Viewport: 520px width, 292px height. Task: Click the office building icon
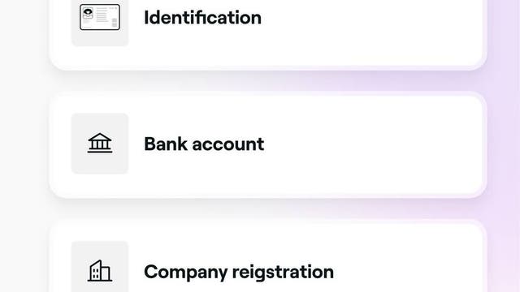click(100, 271)
